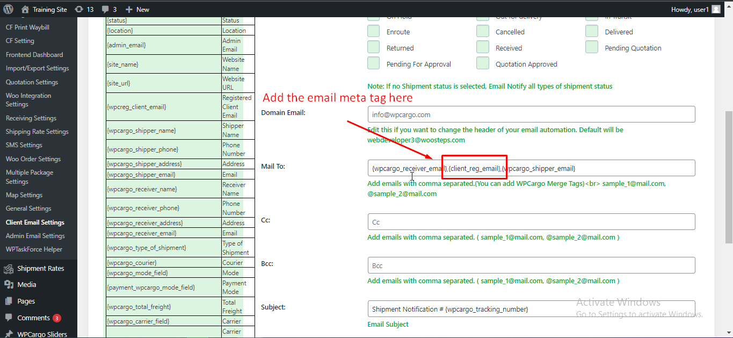
Task: View the 13 pending updates icon
Action: point(79,9)
